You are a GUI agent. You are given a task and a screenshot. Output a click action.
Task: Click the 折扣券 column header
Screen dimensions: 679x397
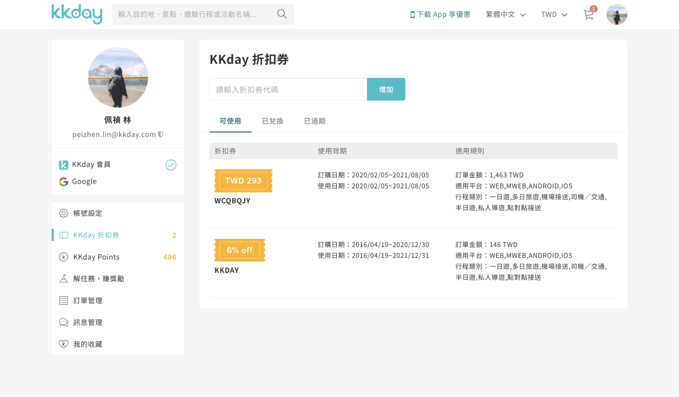click(x=225, y=151)
